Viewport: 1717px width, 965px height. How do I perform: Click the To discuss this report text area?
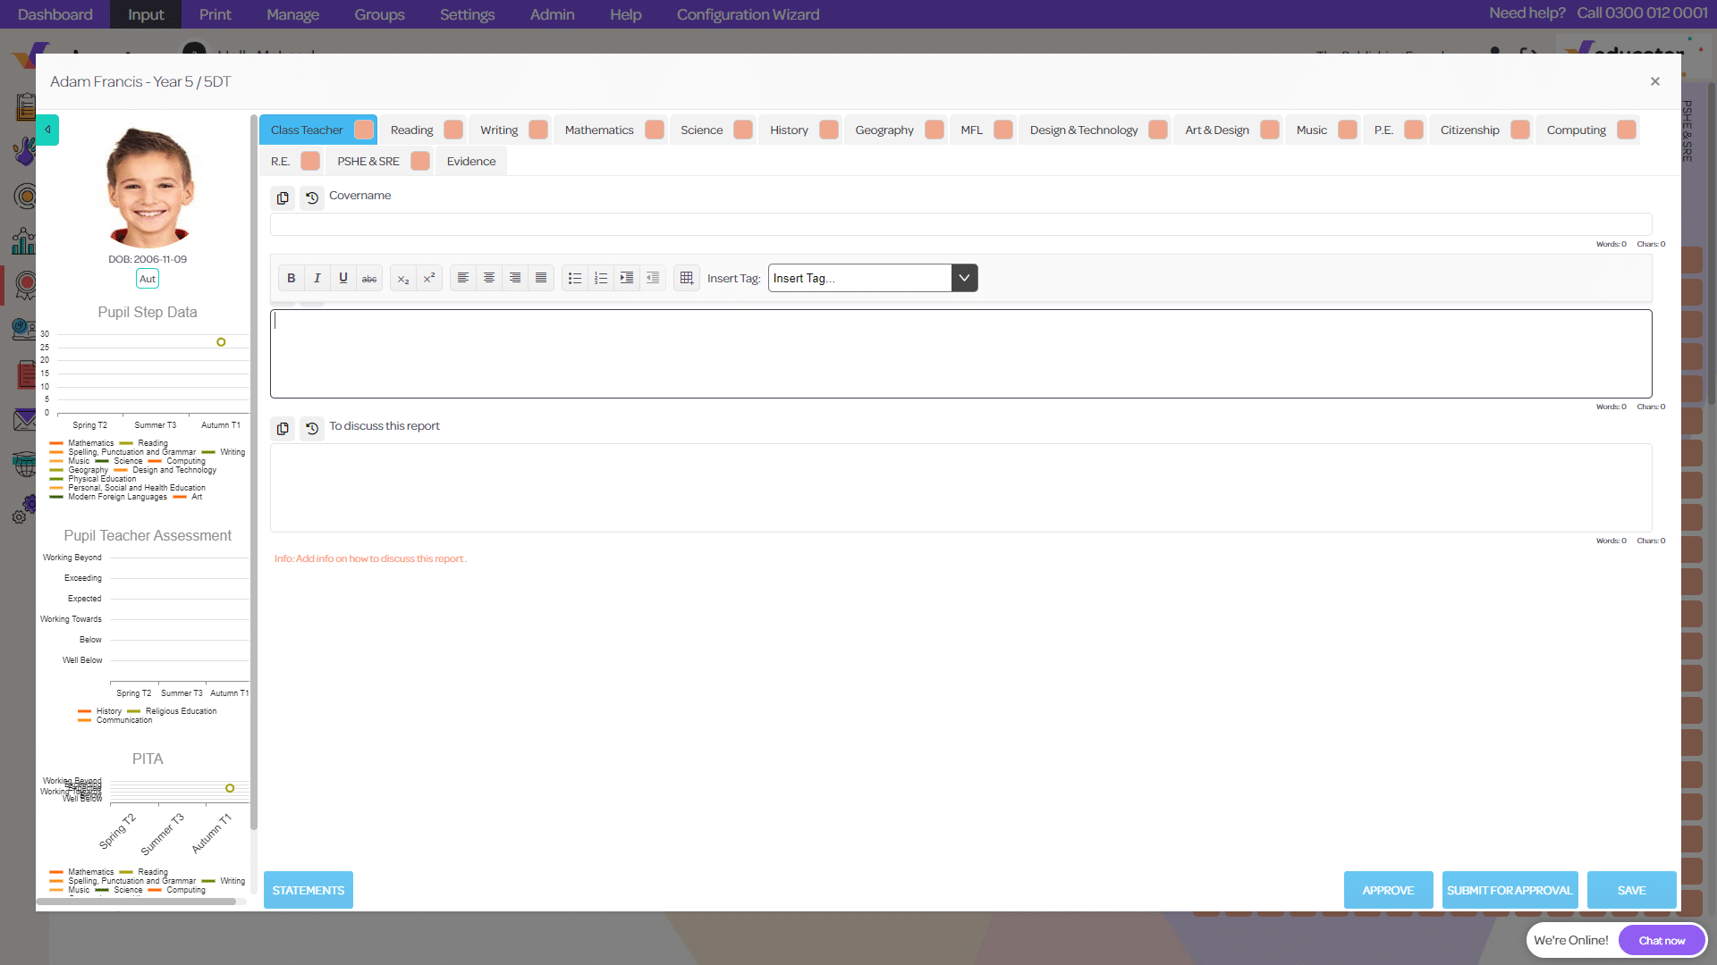(x=960, y=488)
